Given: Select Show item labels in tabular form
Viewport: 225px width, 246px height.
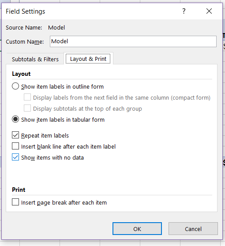Looking at the screenshot, I should pyautogui.click(x=15, y=119).
